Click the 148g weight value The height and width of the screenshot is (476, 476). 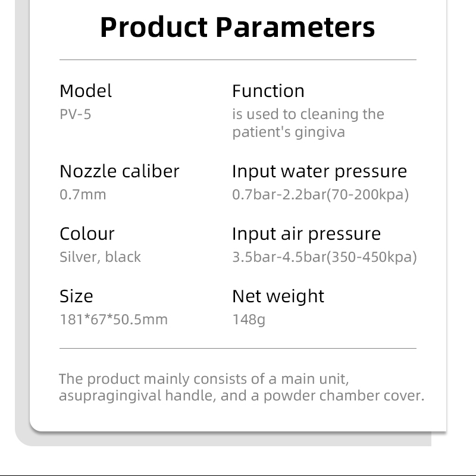(x=249, y=319)
